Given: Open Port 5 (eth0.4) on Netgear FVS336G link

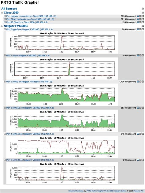Looking at the screenshot, I should [30, 160].
